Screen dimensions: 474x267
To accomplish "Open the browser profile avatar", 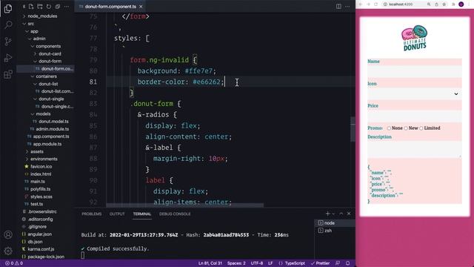I will [461, 4].
